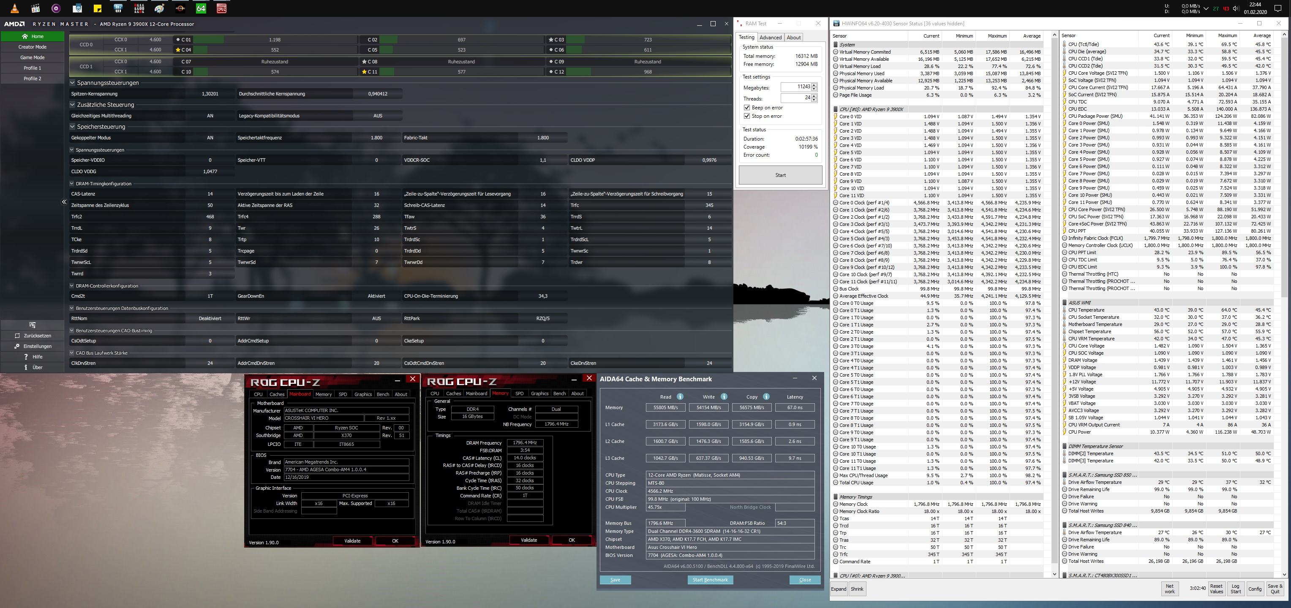Click the Read info icon in AIDA64
Screen dimensions: 1291x608
pyautogui.click(x=680, y=396)
